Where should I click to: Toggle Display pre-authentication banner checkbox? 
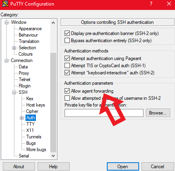tap(67, 33)
